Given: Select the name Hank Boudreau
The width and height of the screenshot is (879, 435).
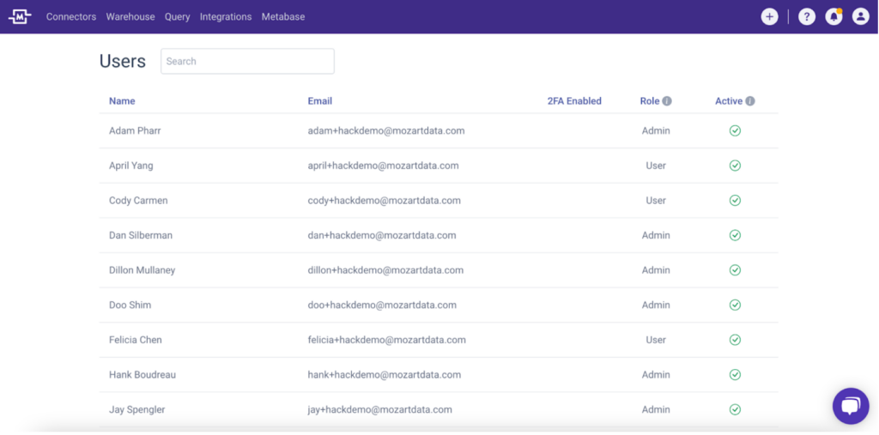Looking at the screenshot, I should tap(142, 374).
